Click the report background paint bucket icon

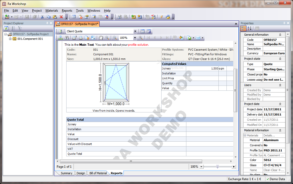point(181,38)
